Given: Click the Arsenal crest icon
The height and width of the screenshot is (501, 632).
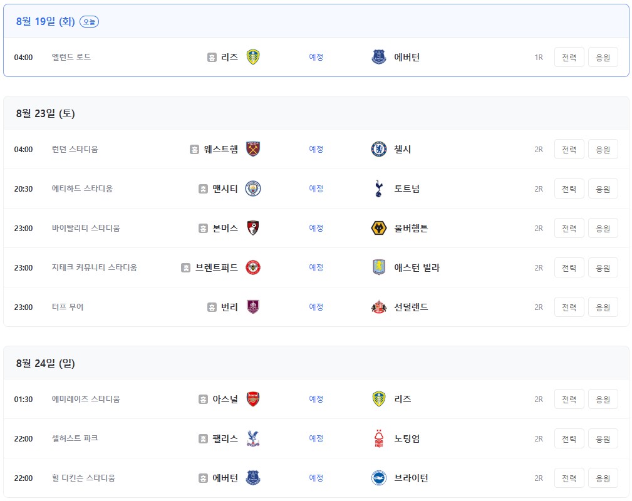Looking at the screenshot, I should click(x=252, y=399).
